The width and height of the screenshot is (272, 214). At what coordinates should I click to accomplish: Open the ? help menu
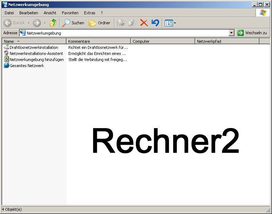coord(102,13)
